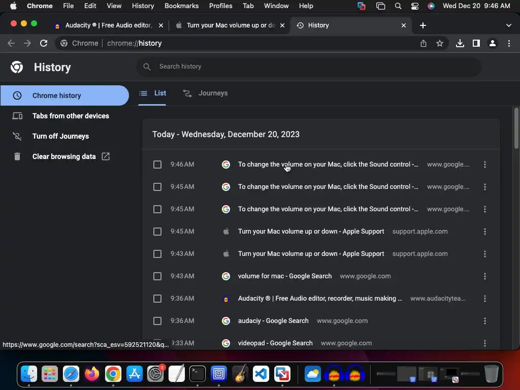Toggle the side panel icon
Screen dimensions: 520x390
click(x=476, y=43)
